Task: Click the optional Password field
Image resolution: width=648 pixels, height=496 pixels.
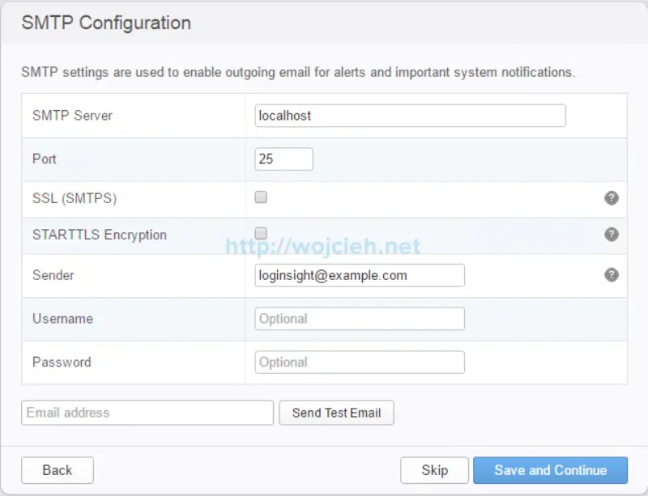Action: point(359,362)
